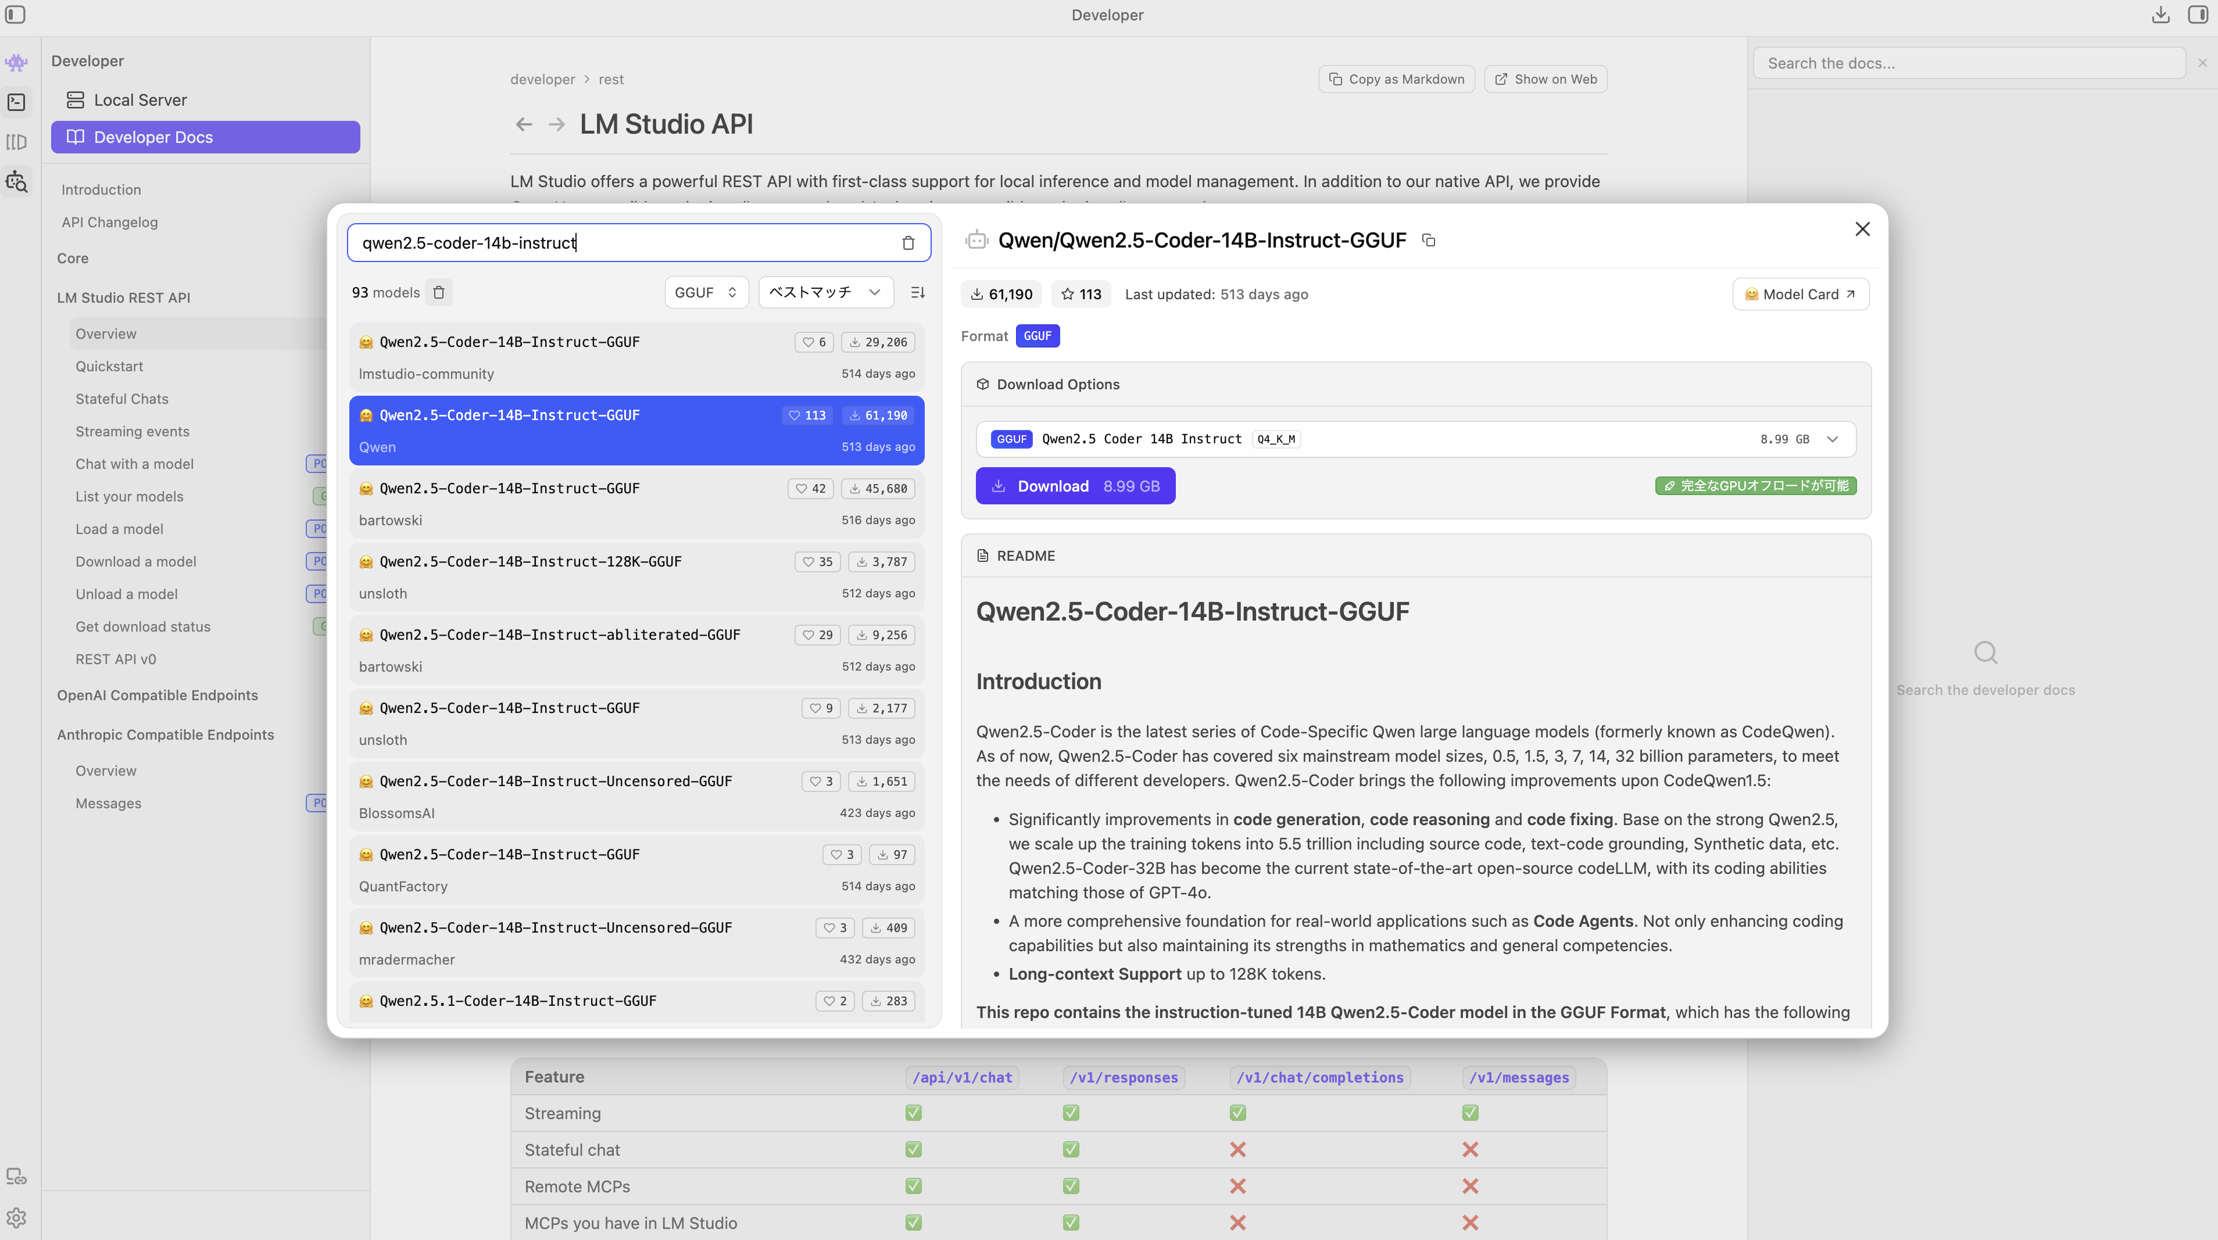Open the ベストマッチ sort dropdown
The image size is (2218, 1240).
tap(824, 293)
